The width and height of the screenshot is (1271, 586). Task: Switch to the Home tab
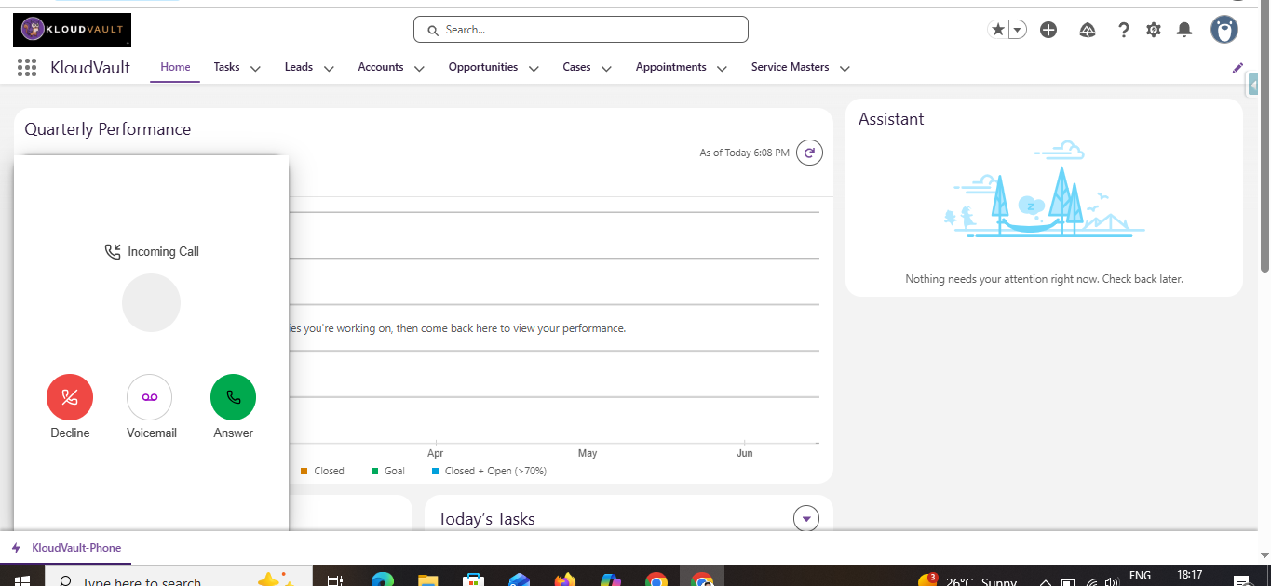(x=175, y=67)
